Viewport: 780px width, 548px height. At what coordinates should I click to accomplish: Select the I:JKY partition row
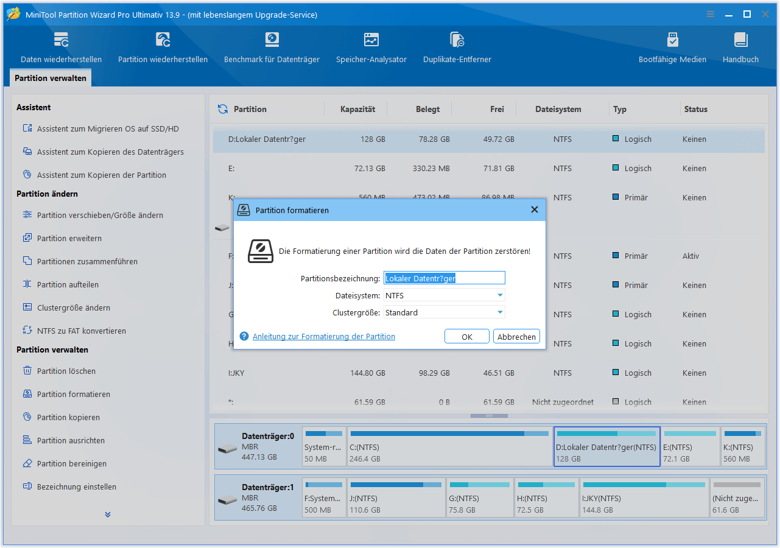(x=488, y=373)
